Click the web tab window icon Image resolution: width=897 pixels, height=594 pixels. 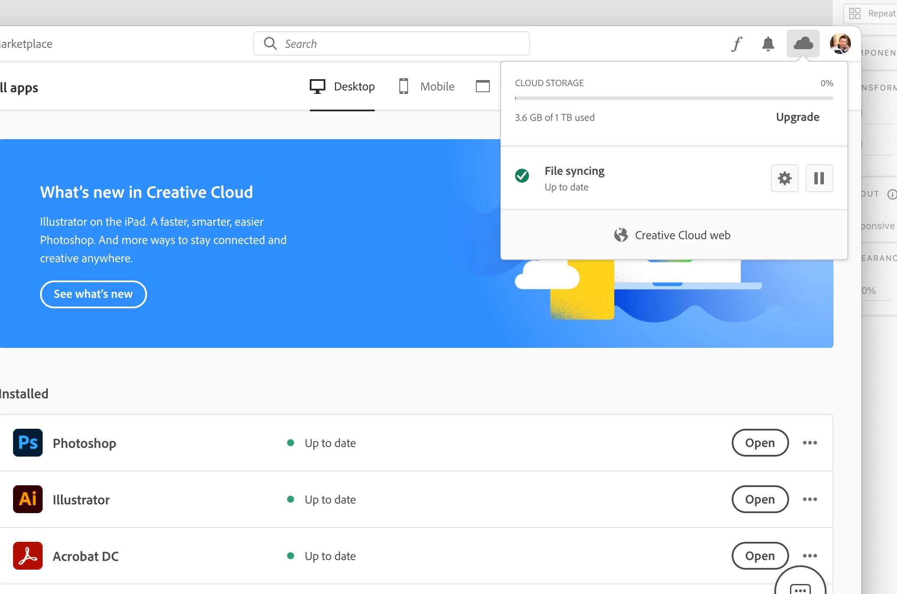[483, 87]
